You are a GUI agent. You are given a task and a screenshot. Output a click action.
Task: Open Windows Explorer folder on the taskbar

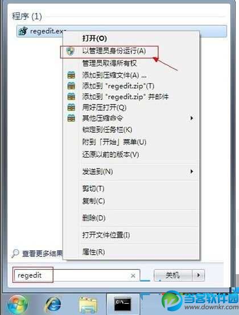(88, 305)
